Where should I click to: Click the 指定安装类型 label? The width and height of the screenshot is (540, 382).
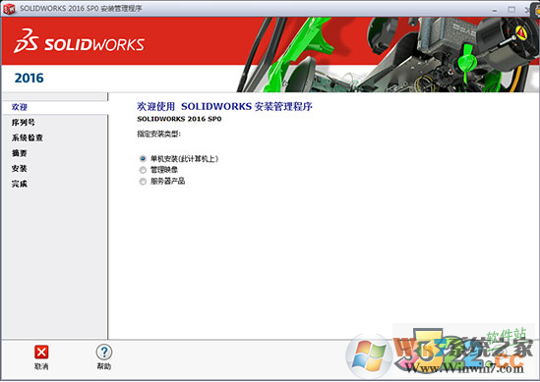158,134
